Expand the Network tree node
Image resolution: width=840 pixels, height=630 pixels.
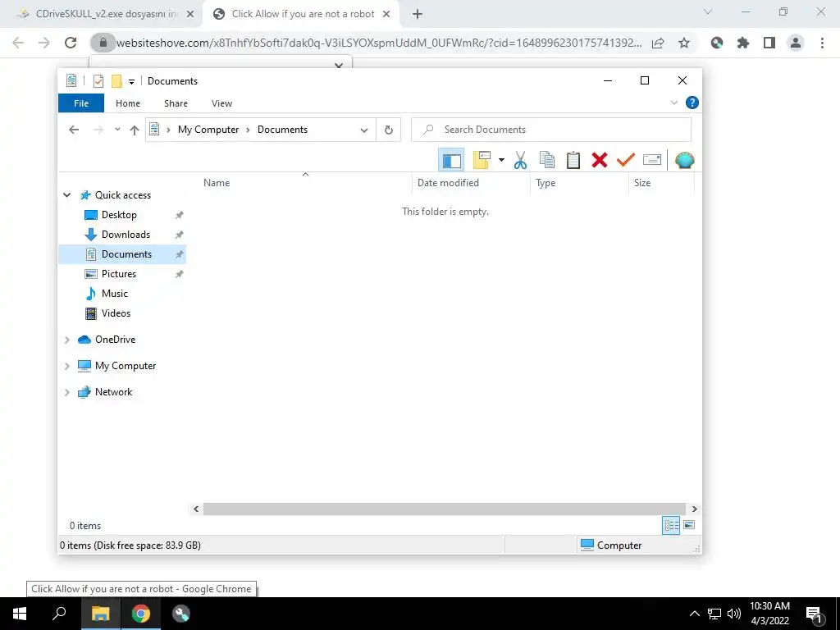[67, 392]
